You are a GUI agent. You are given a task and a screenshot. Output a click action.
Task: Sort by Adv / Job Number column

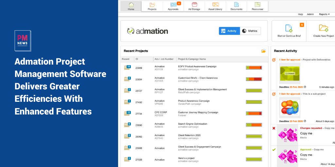(x=164, y=59)
